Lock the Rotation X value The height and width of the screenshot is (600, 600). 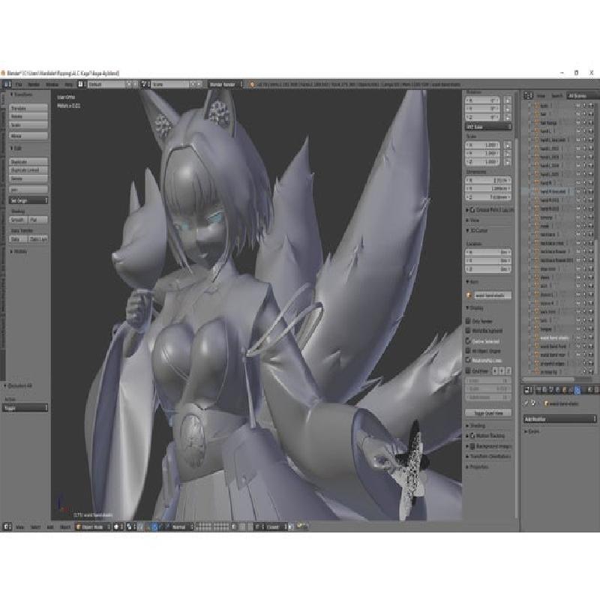508,100
